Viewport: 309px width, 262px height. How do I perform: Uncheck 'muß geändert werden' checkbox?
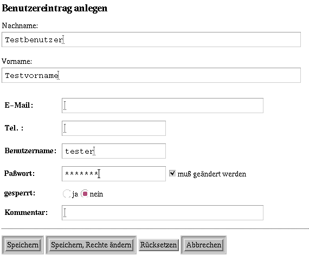(172, 173)
